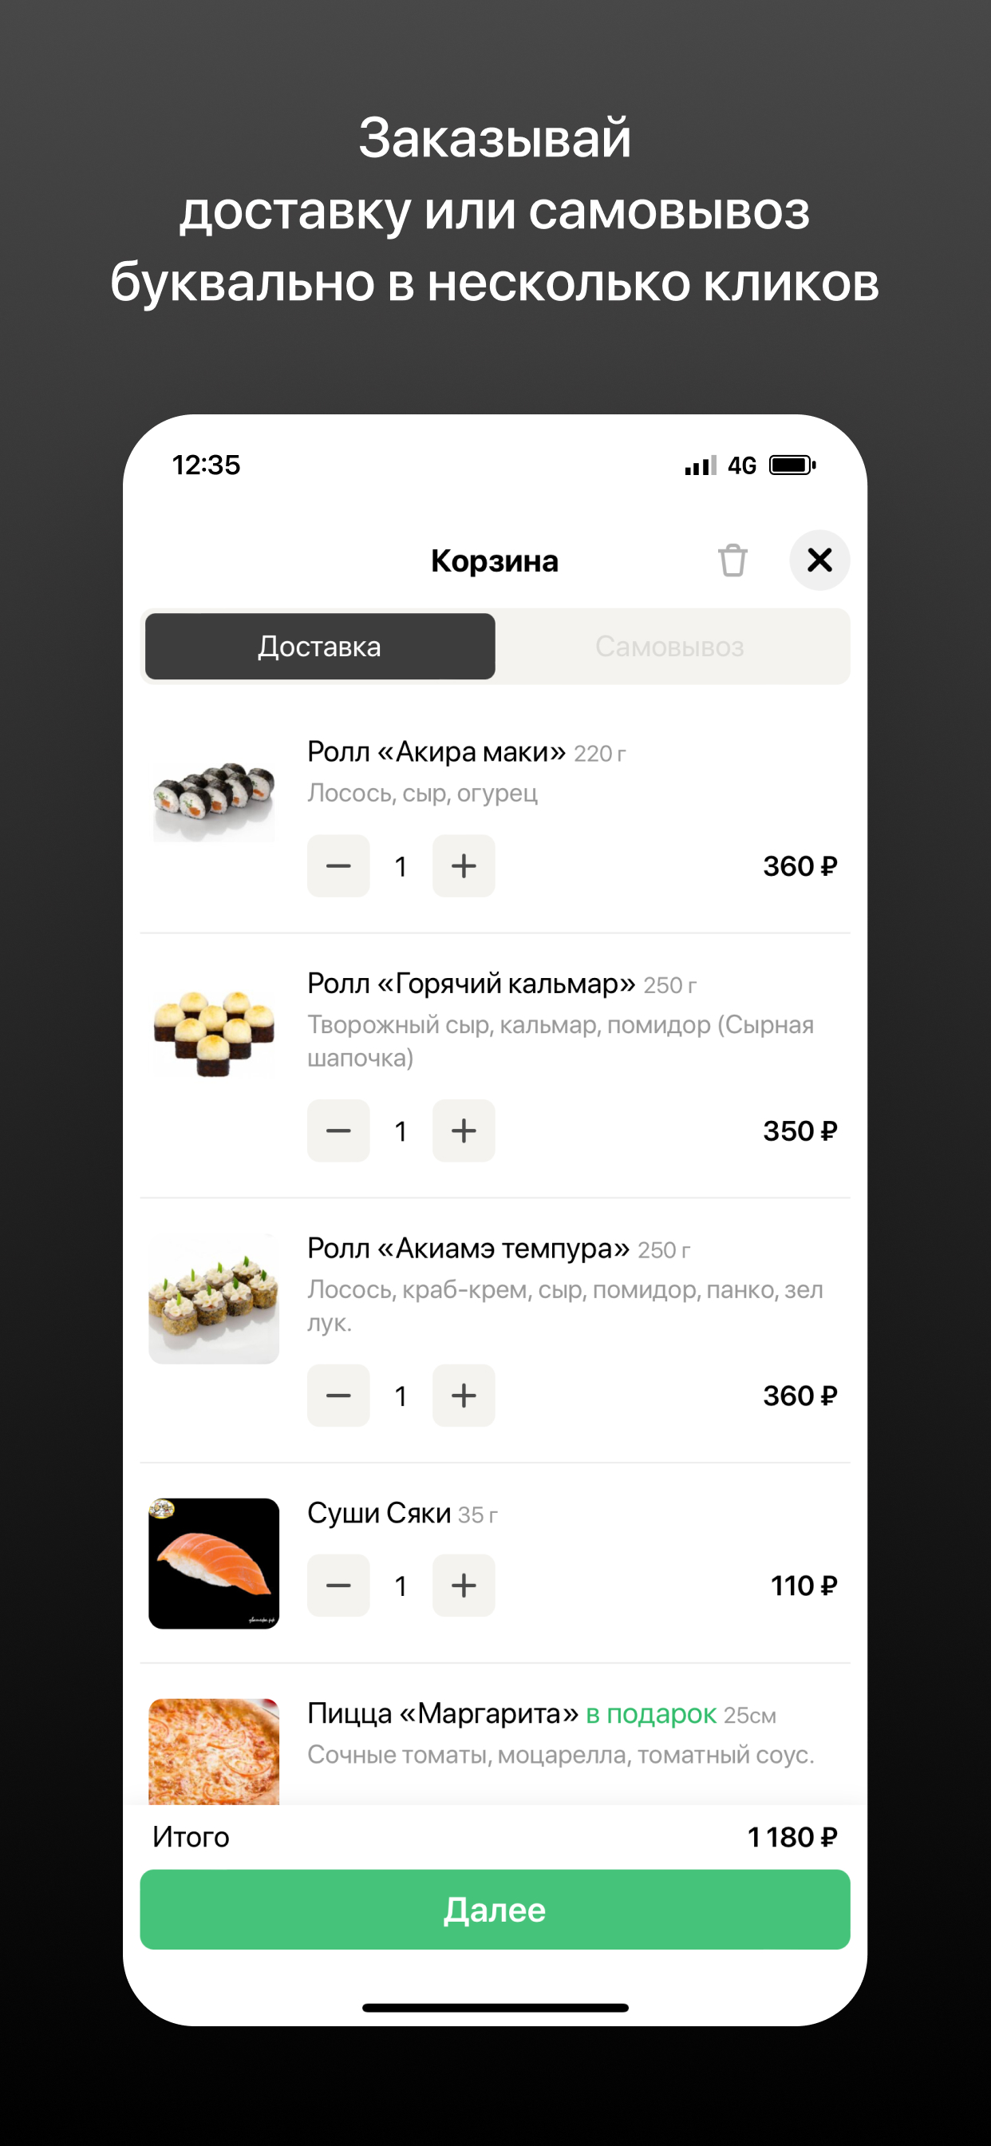This screenshot has height=2146, width=991.
Task: Tap plus button for Суши Сяки
Action: click(x=464, y=1586)
